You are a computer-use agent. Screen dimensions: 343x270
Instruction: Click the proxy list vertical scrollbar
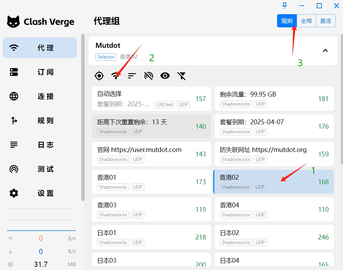[342, 99]
